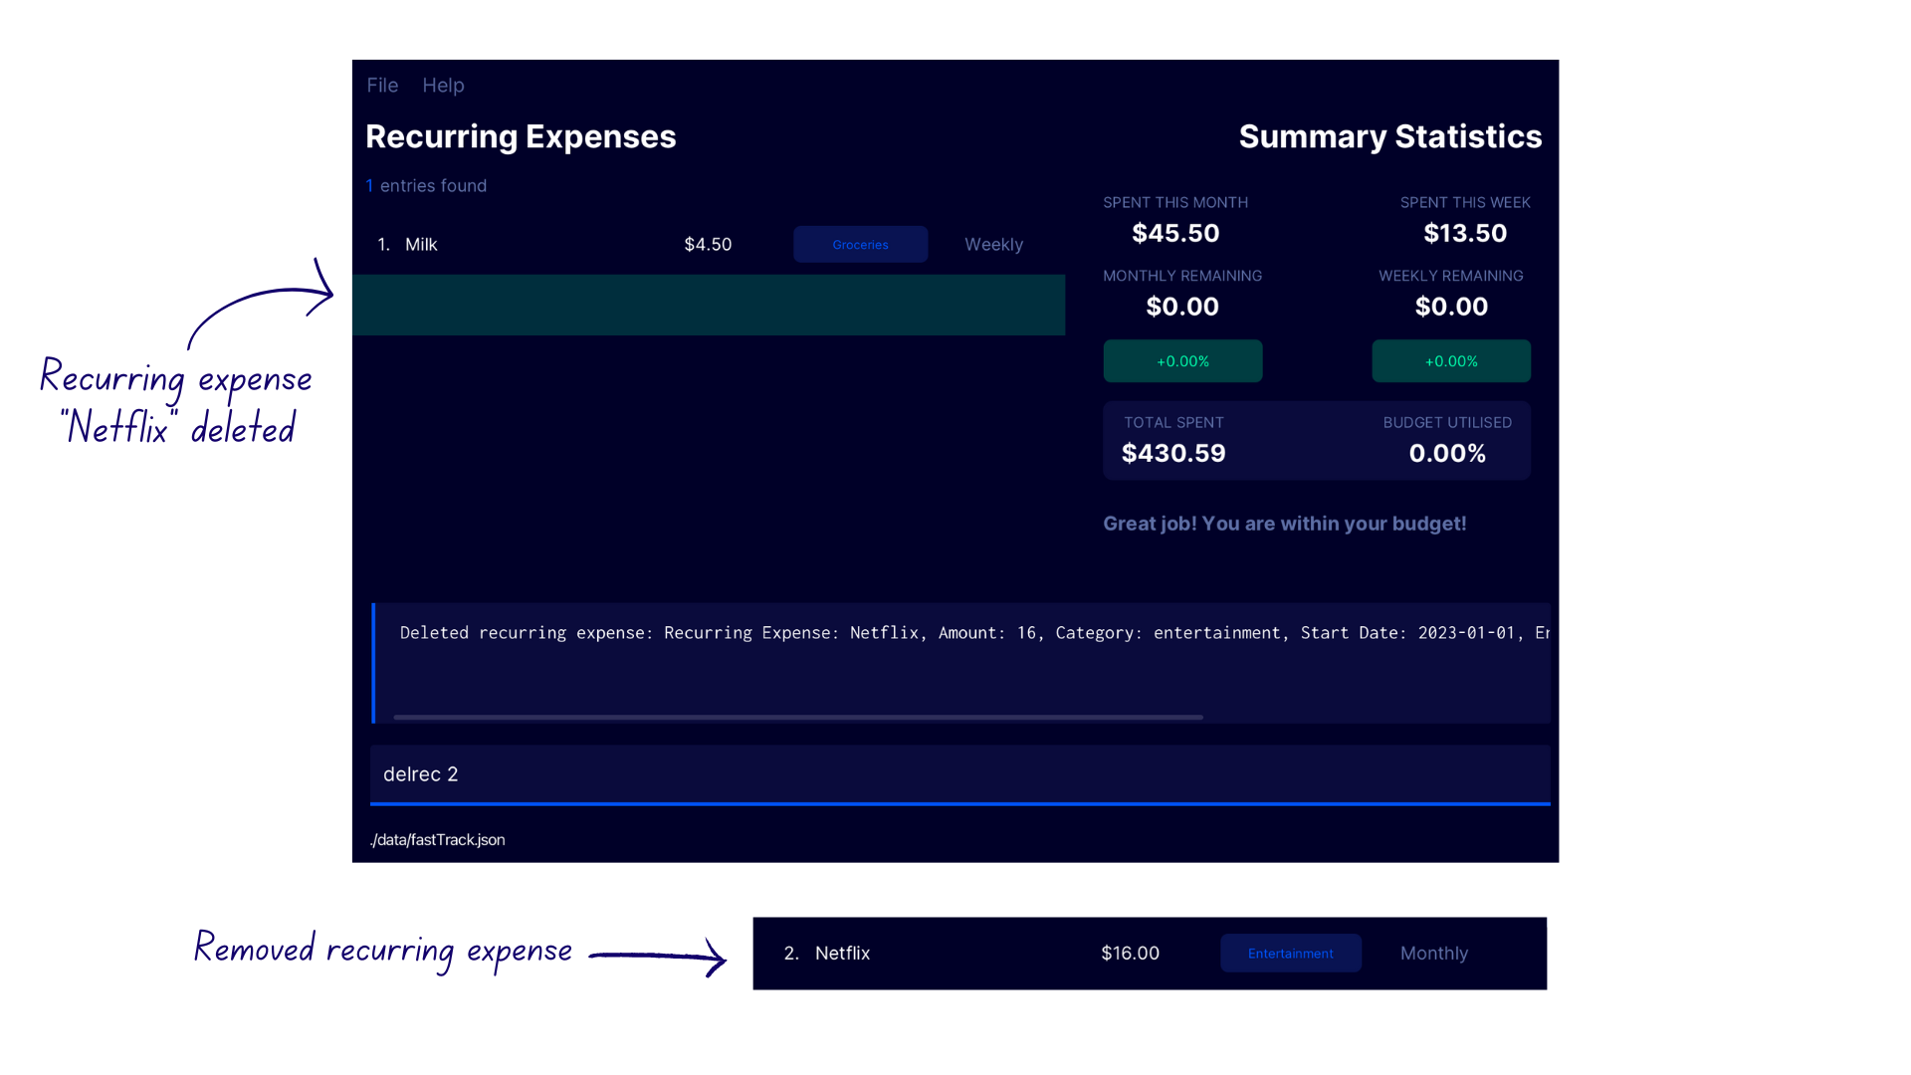Click the Weekly frequency label for Milk
Screen dimensions: 1911x1075
[x=993, y=244]
